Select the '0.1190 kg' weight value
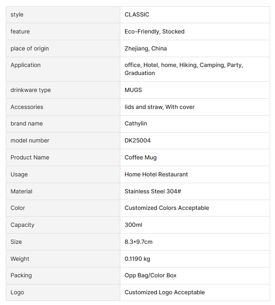This screenshot has width=275, height=305. pos(137,259)
